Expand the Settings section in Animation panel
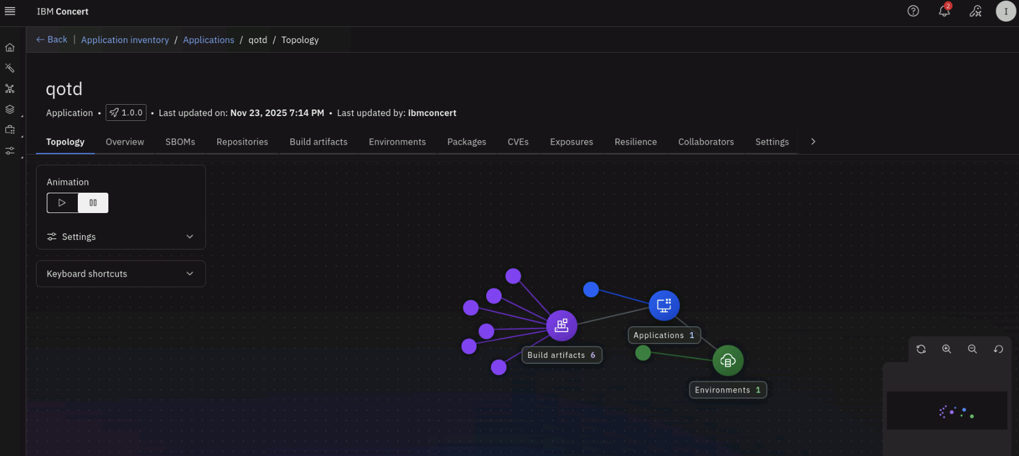This screenshot has height=456, width=1019. (120, 237)
